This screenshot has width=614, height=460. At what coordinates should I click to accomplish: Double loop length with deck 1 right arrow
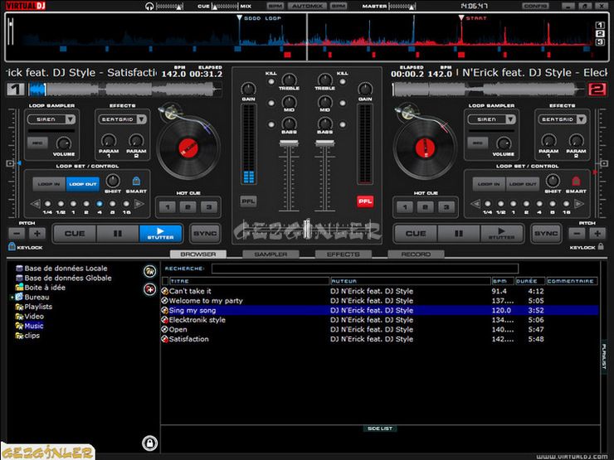(x=139, y=204)
